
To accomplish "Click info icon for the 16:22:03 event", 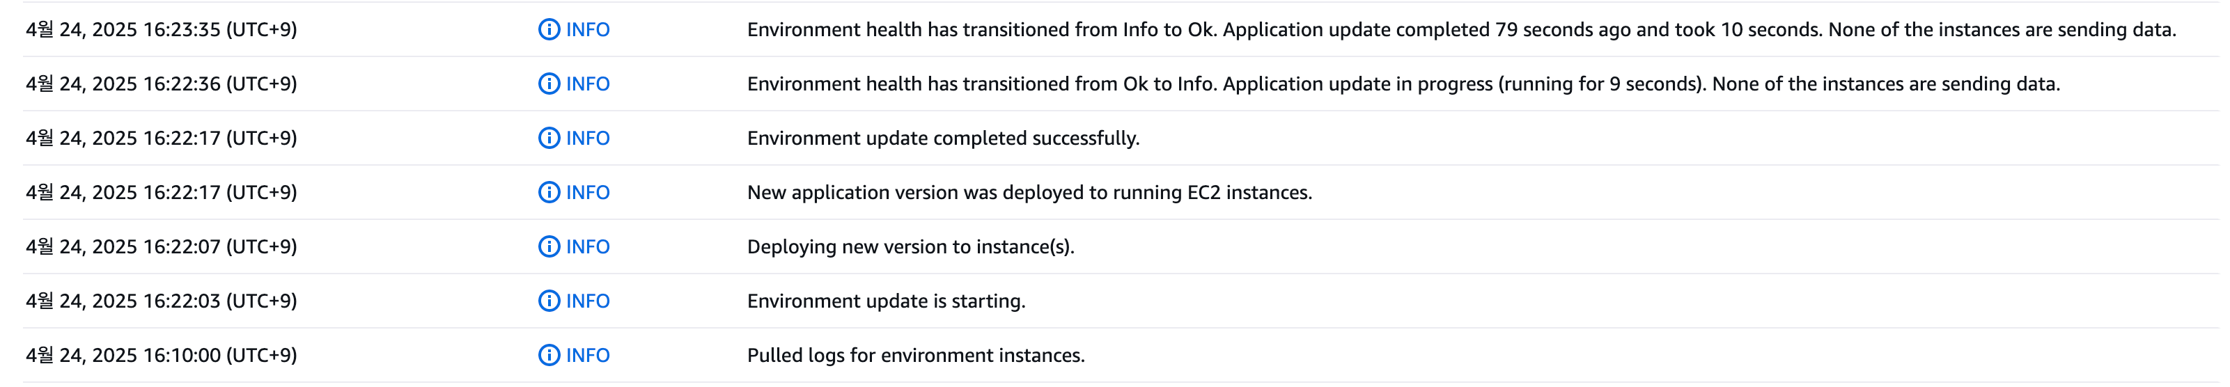I will pyautogui.click(x=549, y=301).
